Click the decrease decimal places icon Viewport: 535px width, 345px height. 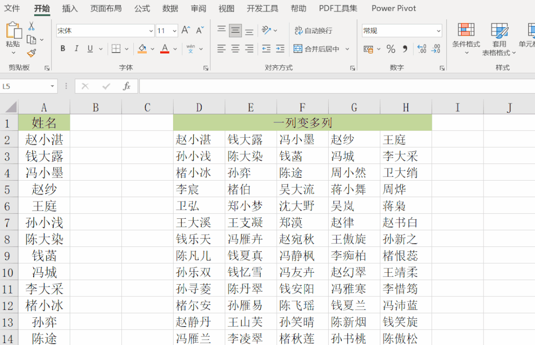(x=437, y=49)
